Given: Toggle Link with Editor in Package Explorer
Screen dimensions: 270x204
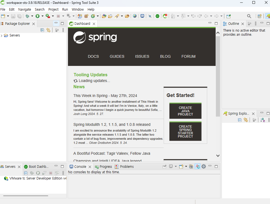Looking at the screenshot, I should pos(48,30).
